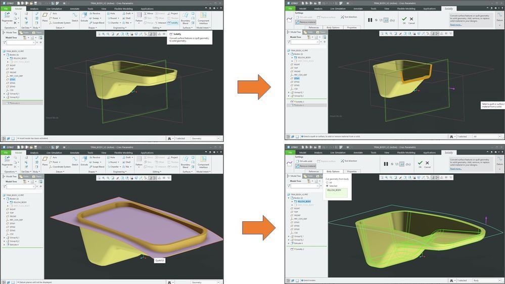Click Solidify in top-left window's Editing group
This screenshot has height=284, width=505.
pos(173,23)
